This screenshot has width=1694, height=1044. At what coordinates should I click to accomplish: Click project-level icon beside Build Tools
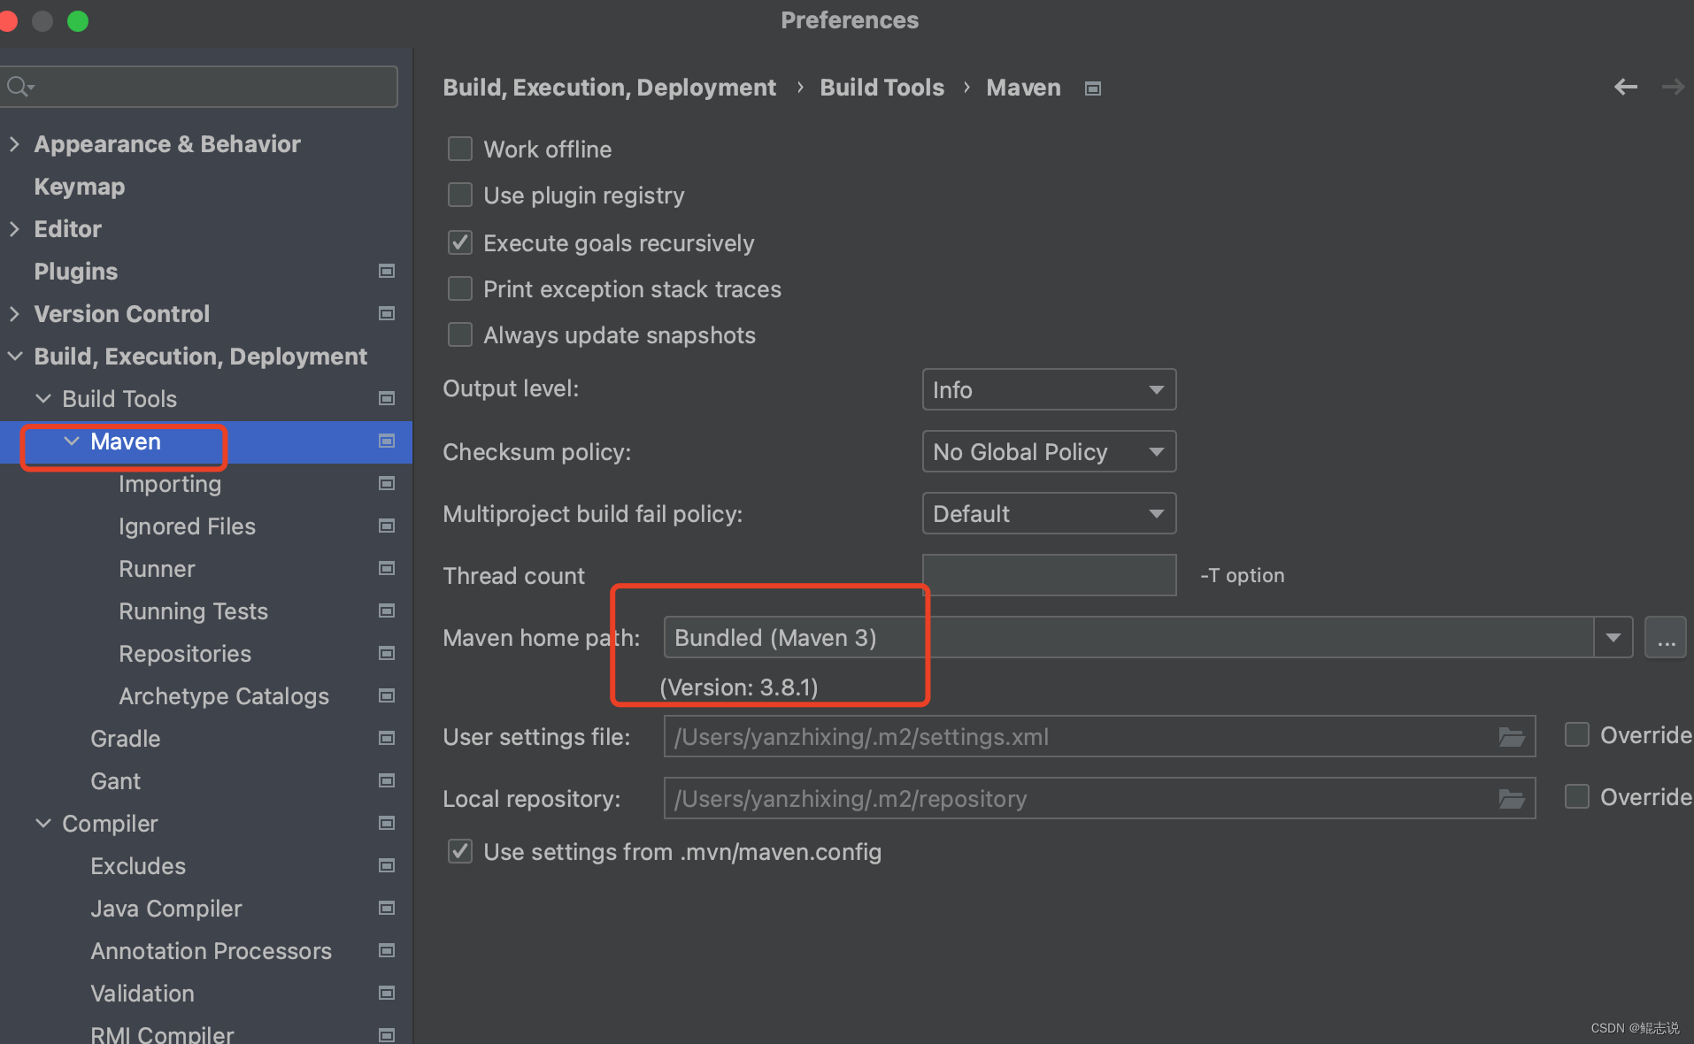tap(387, 398)
